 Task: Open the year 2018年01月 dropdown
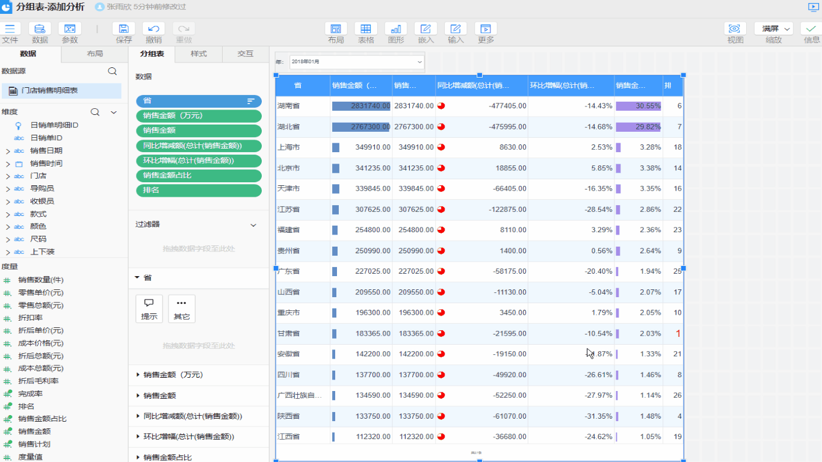point(357,61)
